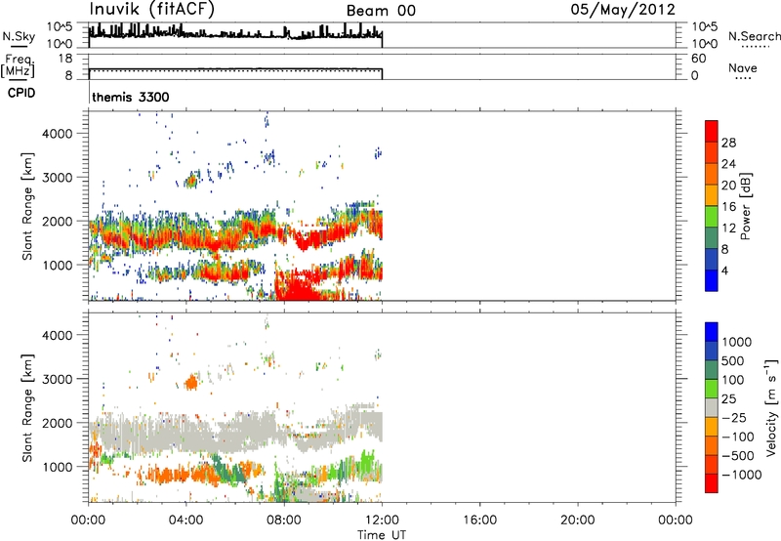Click the blue bottom segment of power colorbar
The image size is (781, 541).
[x=712, y=280]
